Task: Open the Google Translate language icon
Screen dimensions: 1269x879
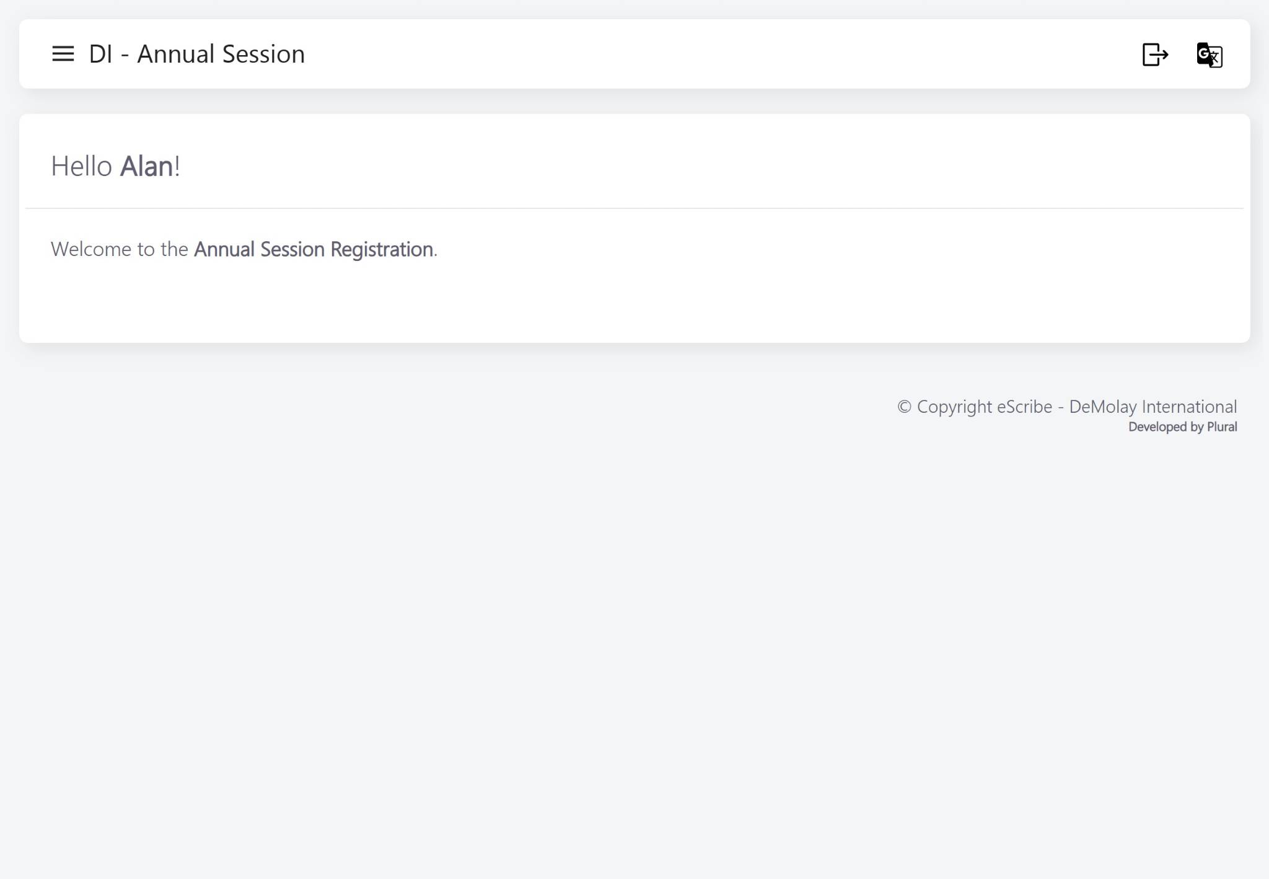Action: [x=1209, y=55]
